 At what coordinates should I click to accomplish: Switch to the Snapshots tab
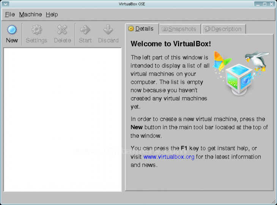(x=179, y=29)
